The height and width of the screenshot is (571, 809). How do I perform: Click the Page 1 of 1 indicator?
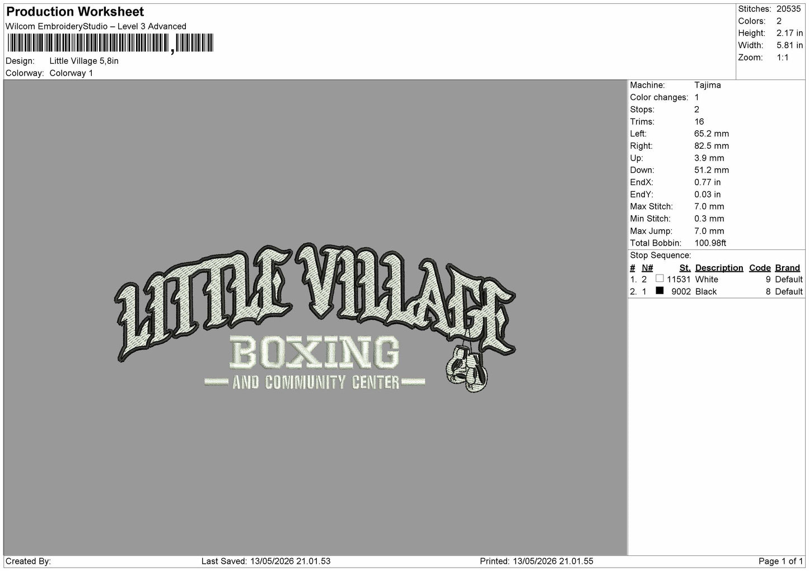click(x=780, y=561)
